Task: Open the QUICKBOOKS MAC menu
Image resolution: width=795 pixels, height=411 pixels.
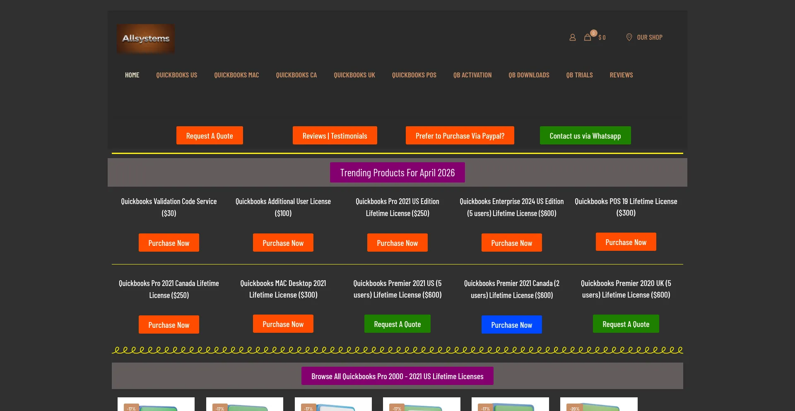Action: [x=236, y=75]
